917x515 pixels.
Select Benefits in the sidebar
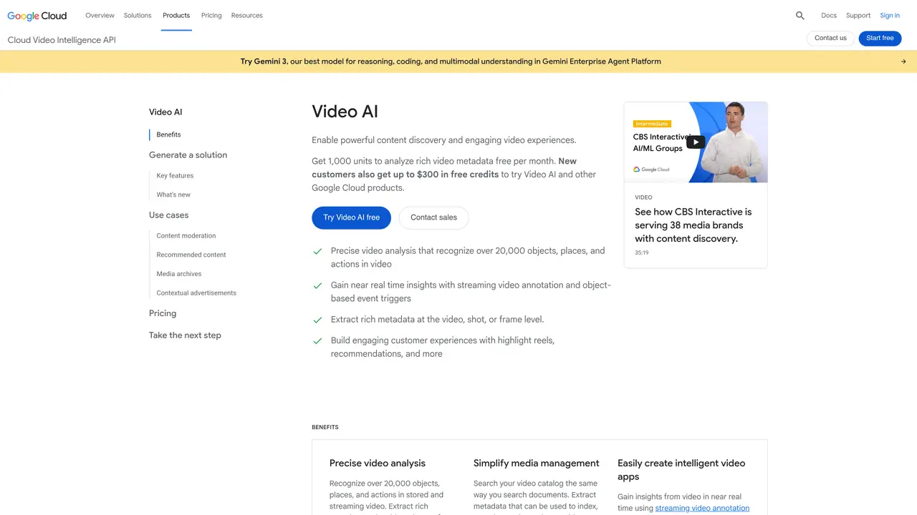(x=168, y=134)
